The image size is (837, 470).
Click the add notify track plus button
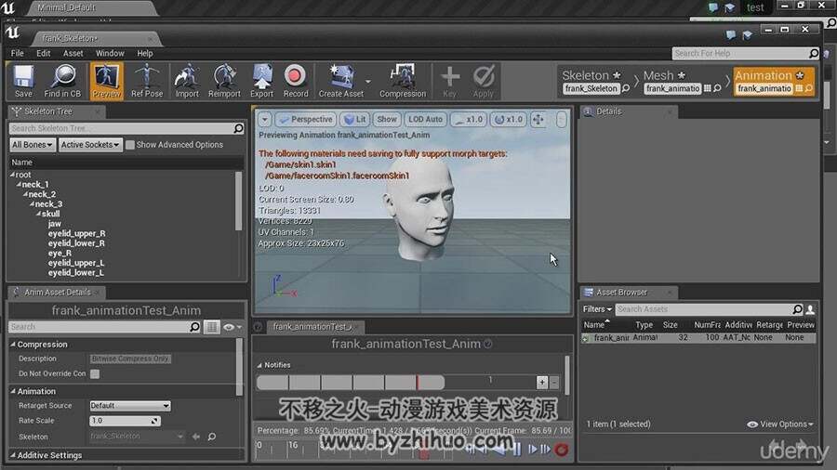(542, 382)
